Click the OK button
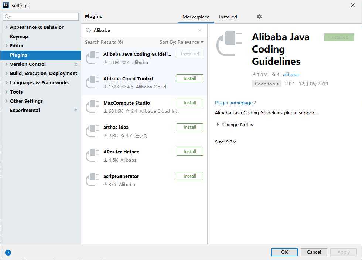Image resolution: width=362 pixels, height=260 pixels. pos(284,252)
